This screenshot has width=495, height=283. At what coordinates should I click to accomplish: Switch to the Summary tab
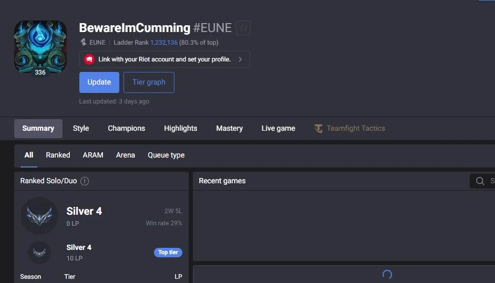coord(38,129)
